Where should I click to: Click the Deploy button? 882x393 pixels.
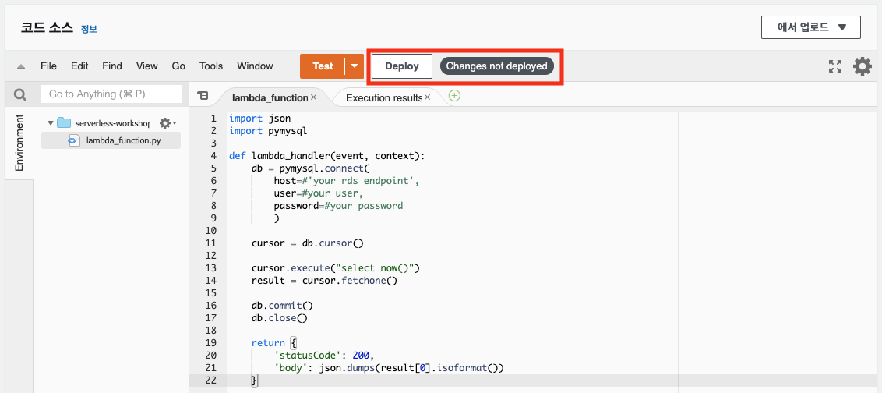pos(401,65)
